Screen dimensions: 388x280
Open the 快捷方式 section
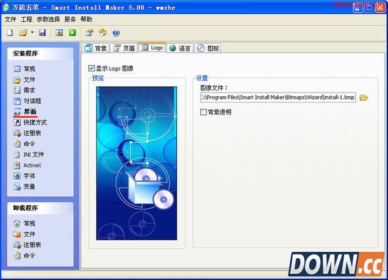click(x=30, y=122)
